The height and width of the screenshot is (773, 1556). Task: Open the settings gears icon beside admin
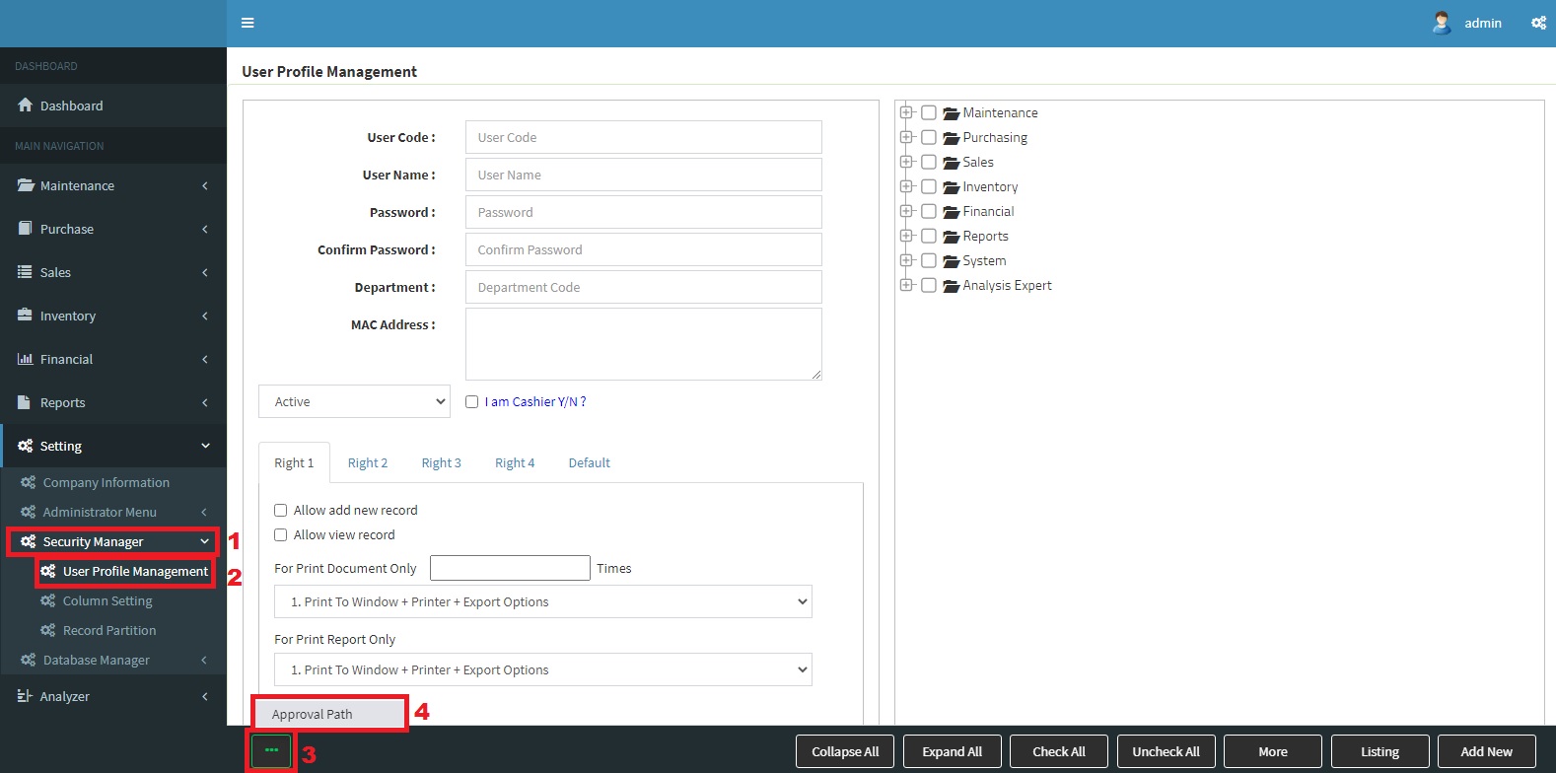1538,23
